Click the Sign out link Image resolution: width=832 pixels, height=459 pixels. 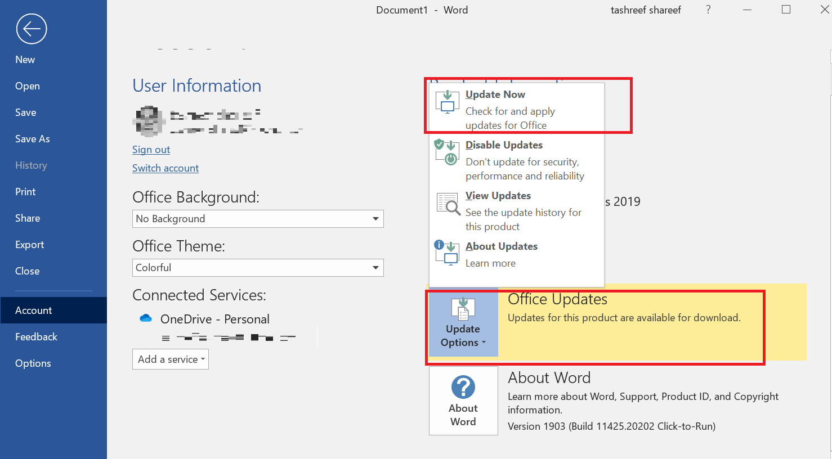[151, 150]
